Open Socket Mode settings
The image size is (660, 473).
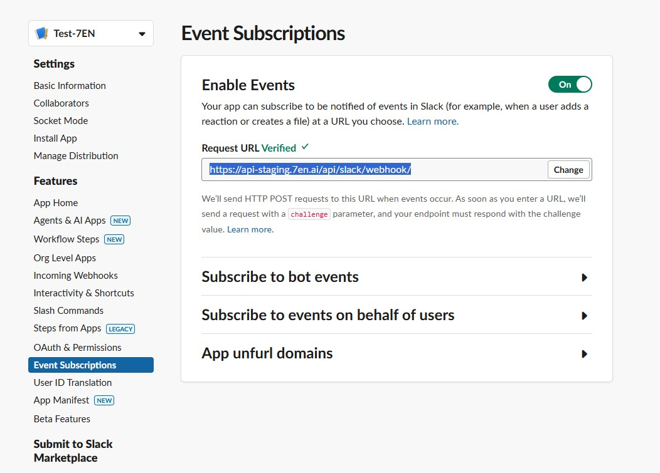(61, 121)
